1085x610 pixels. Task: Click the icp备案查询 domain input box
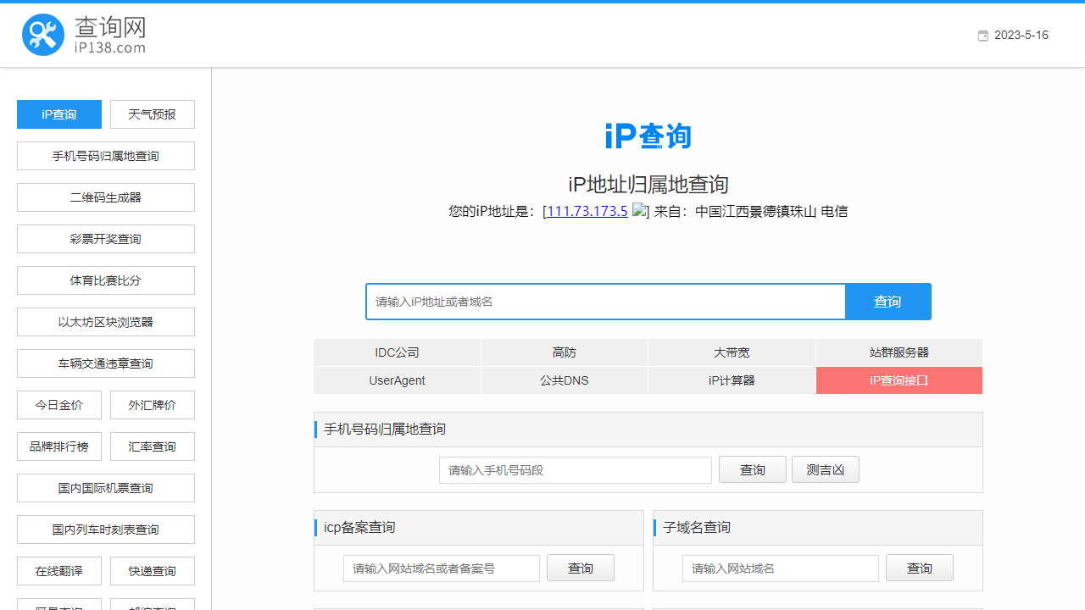point(441,568)
